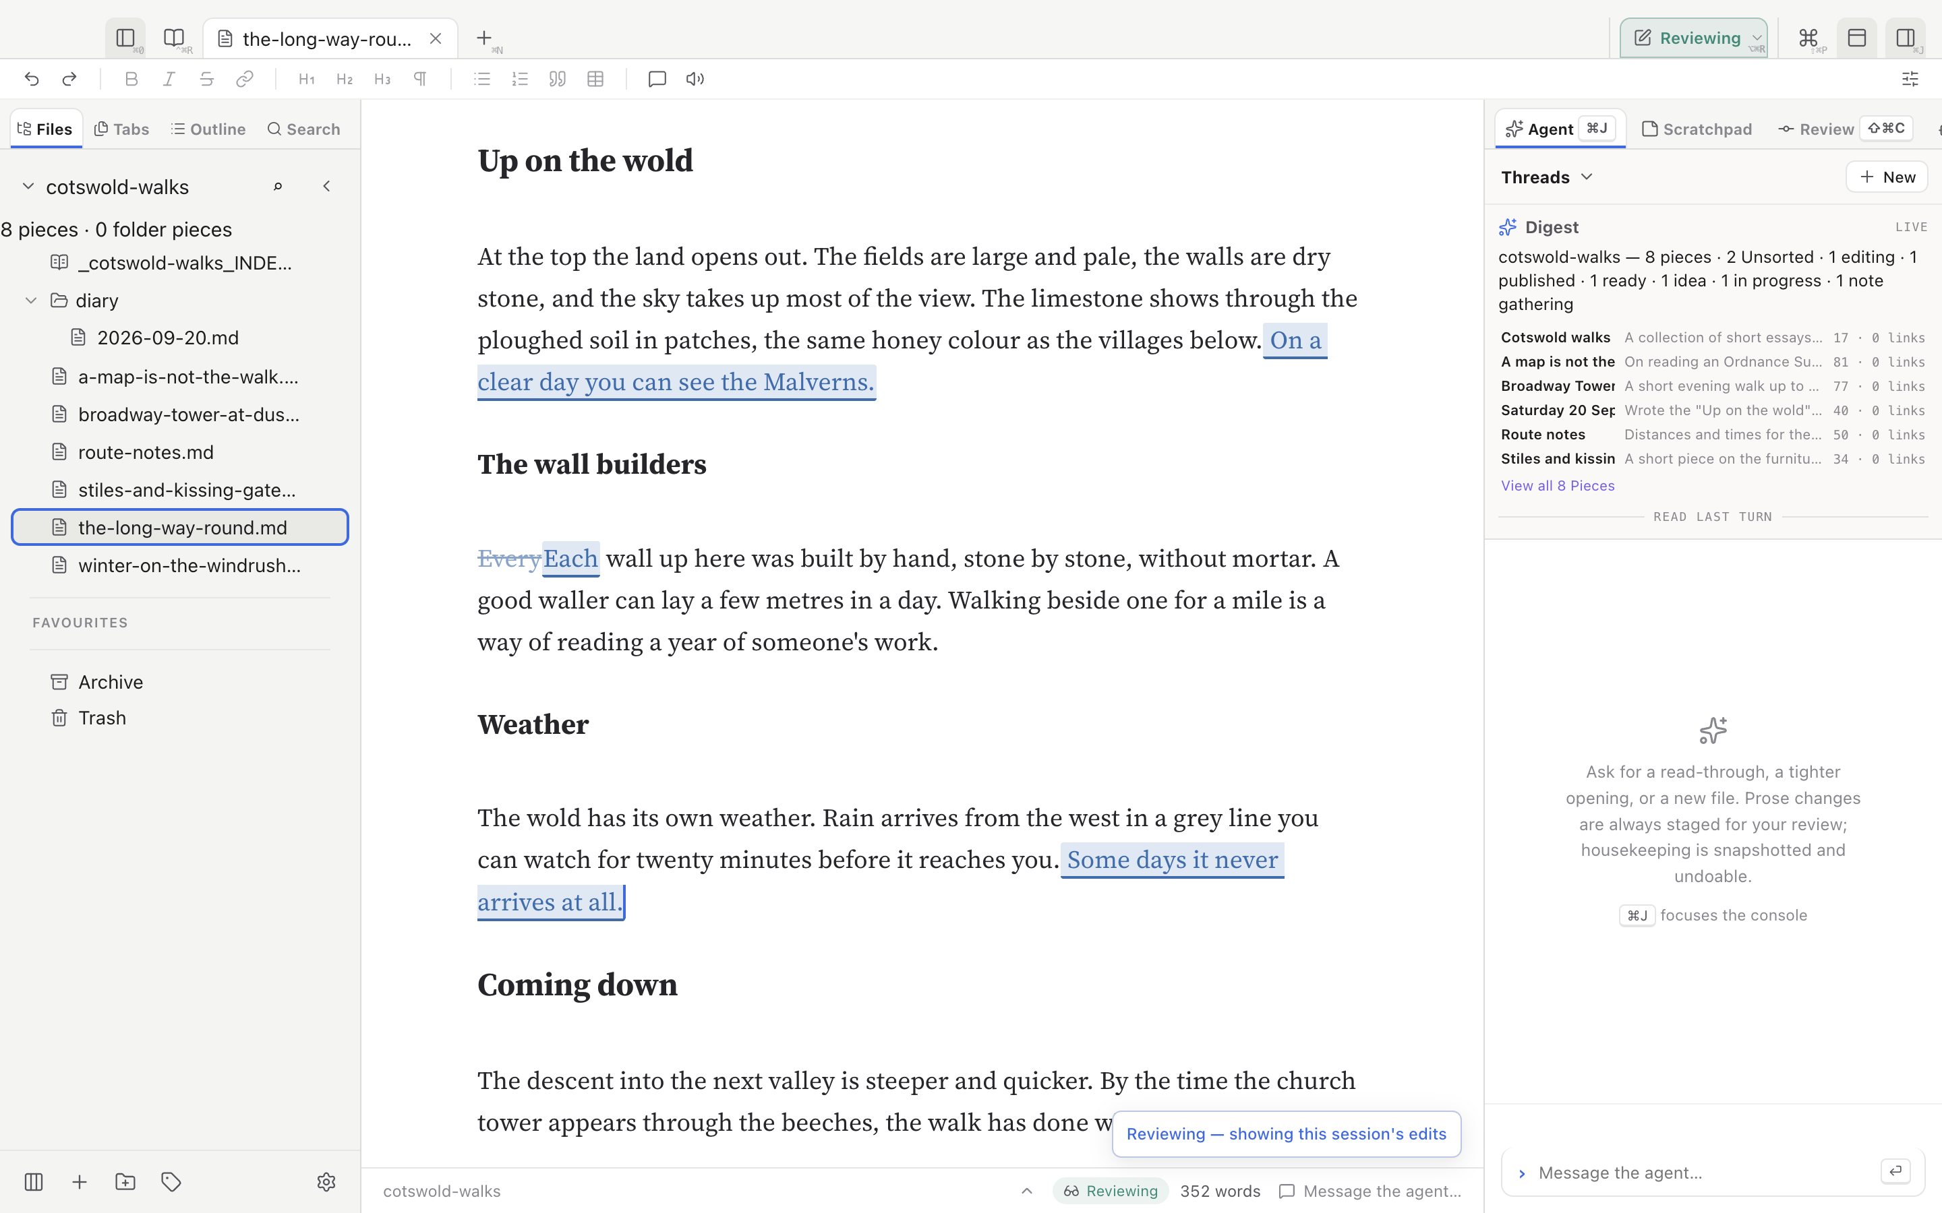Toggle bold formatting
This screenshot has height=1213, width=1942.
pos(131,79)
